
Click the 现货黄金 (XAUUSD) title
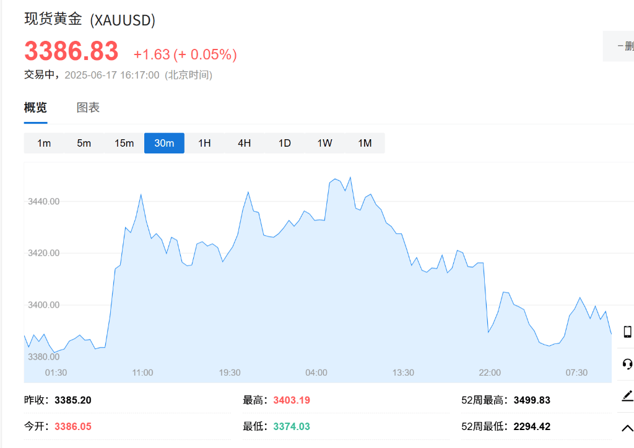point(90,19)
